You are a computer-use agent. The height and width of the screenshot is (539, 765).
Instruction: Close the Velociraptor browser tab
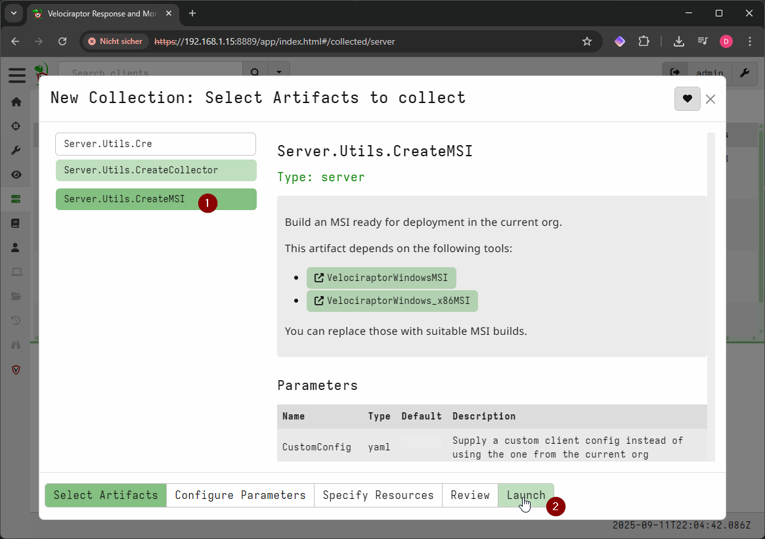point(169,14)
